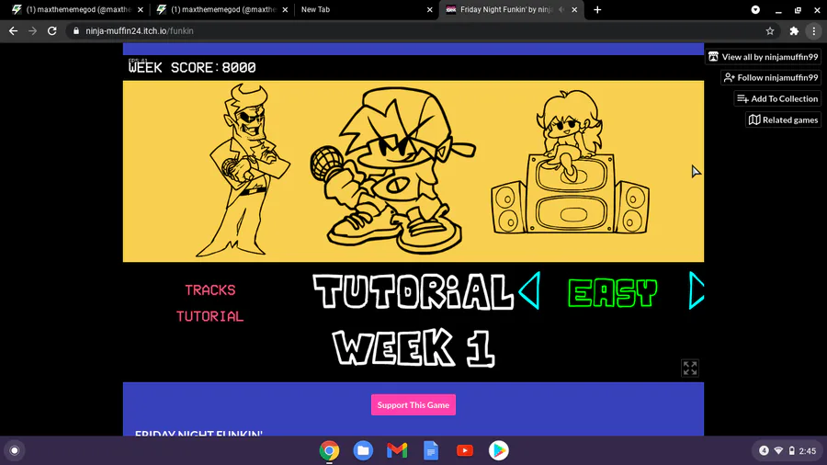Close the Friday Night Funkin' tab
The width and height of the screenshot is (827, 465).
[574, 9]
